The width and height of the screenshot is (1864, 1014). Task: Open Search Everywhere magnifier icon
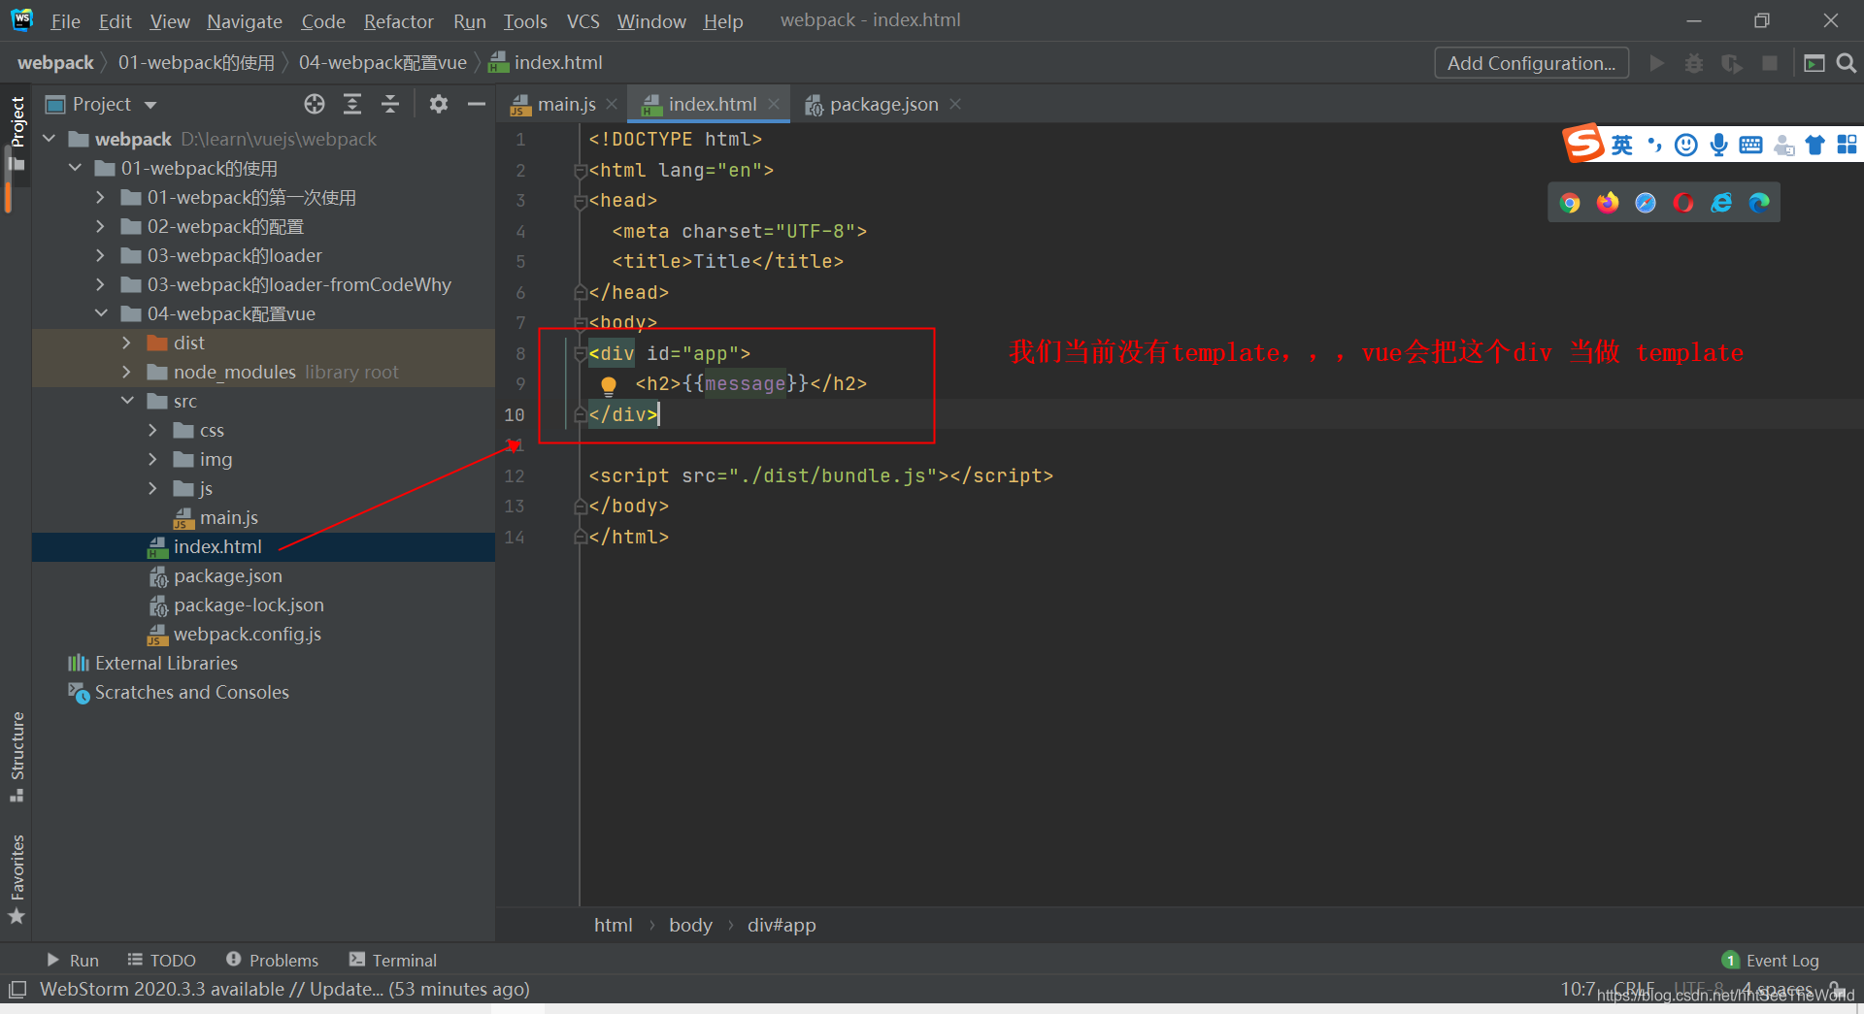click(x=1847, y=63)
